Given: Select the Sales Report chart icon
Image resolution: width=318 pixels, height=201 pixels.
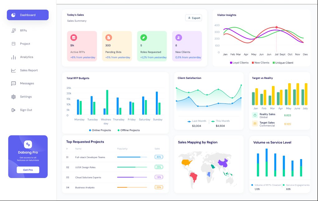Looking at the screenshot, I should pos(13,70).
